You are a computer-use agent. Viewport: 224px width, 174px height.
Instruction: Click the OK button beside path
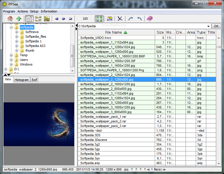tap(216, 26)
